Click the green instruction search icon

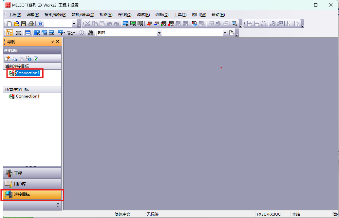[133, 24]
